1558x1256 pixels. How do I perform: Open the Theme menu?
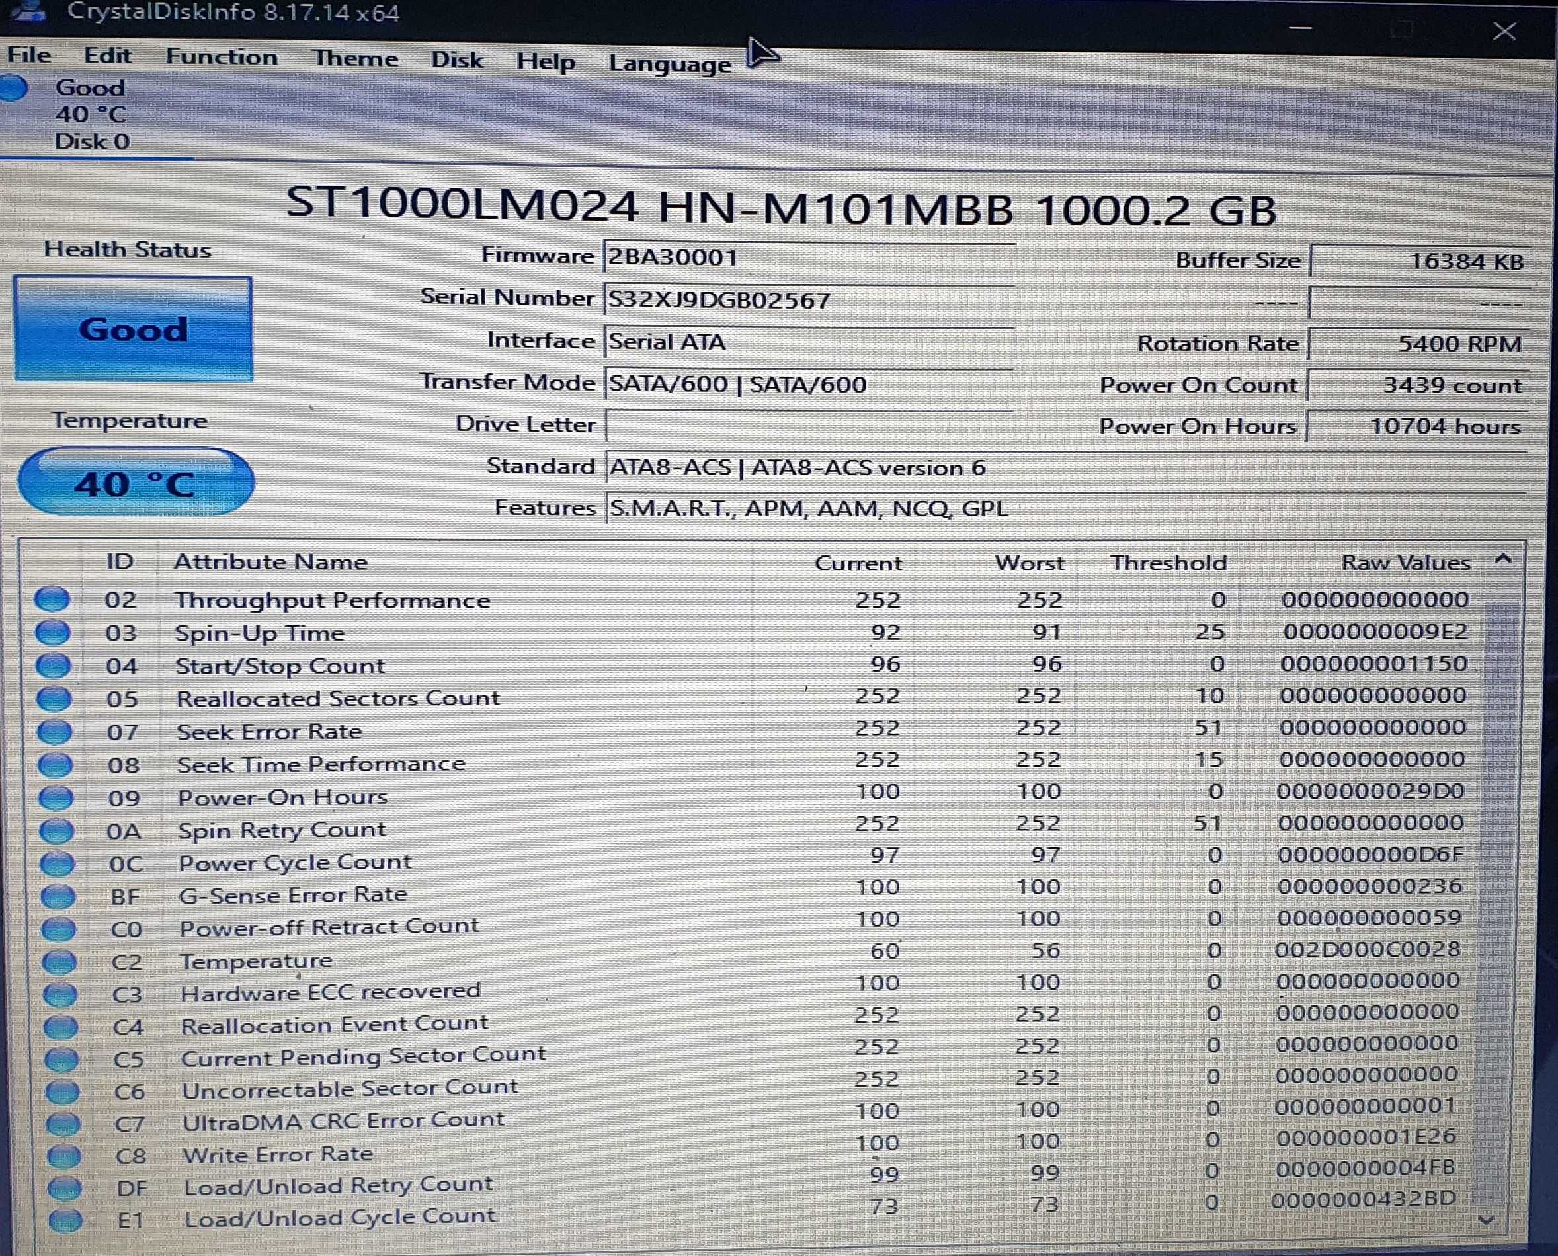tap(354, 58)
